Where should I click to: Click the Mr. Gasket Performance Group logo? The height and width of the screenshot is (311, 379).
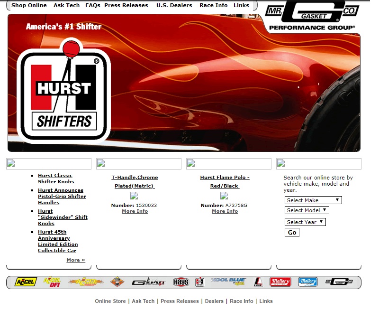[x=311, y=18]
